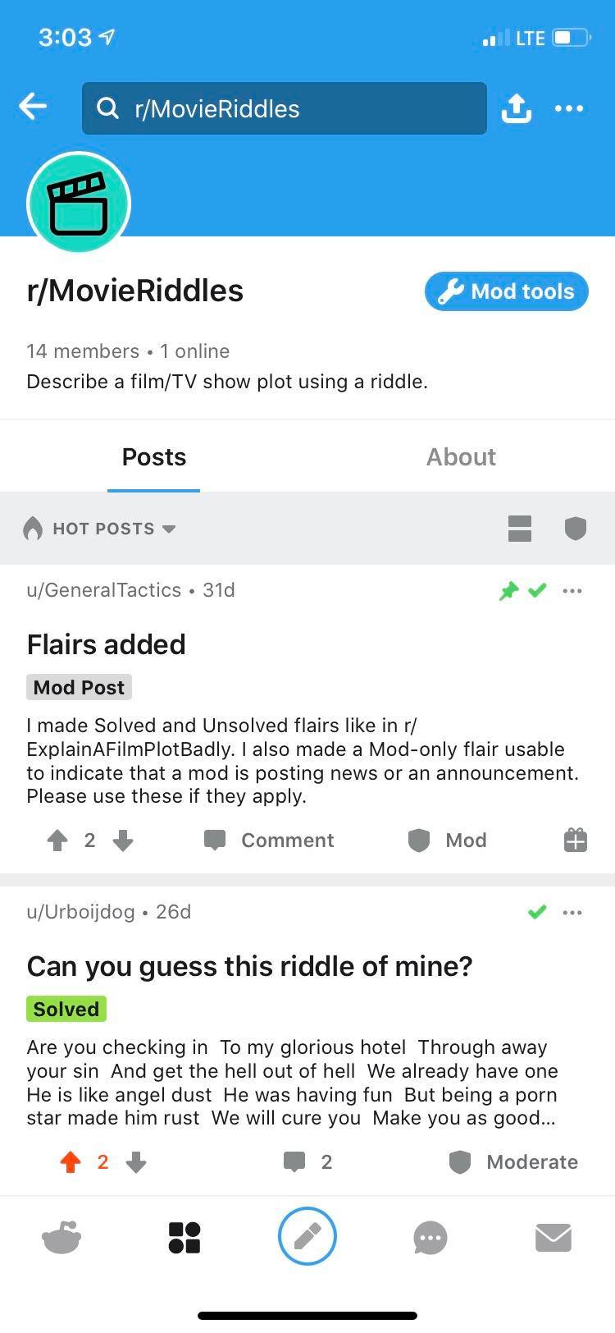Open chat from the bottom navigation

pos(430,1237)
